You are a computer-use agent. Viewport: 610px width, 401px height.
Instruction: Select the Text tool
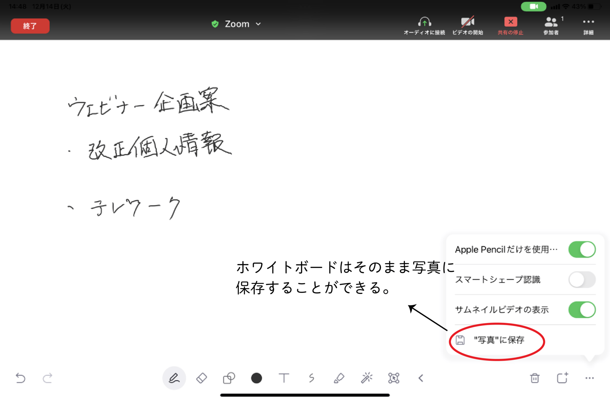[284, 378]
